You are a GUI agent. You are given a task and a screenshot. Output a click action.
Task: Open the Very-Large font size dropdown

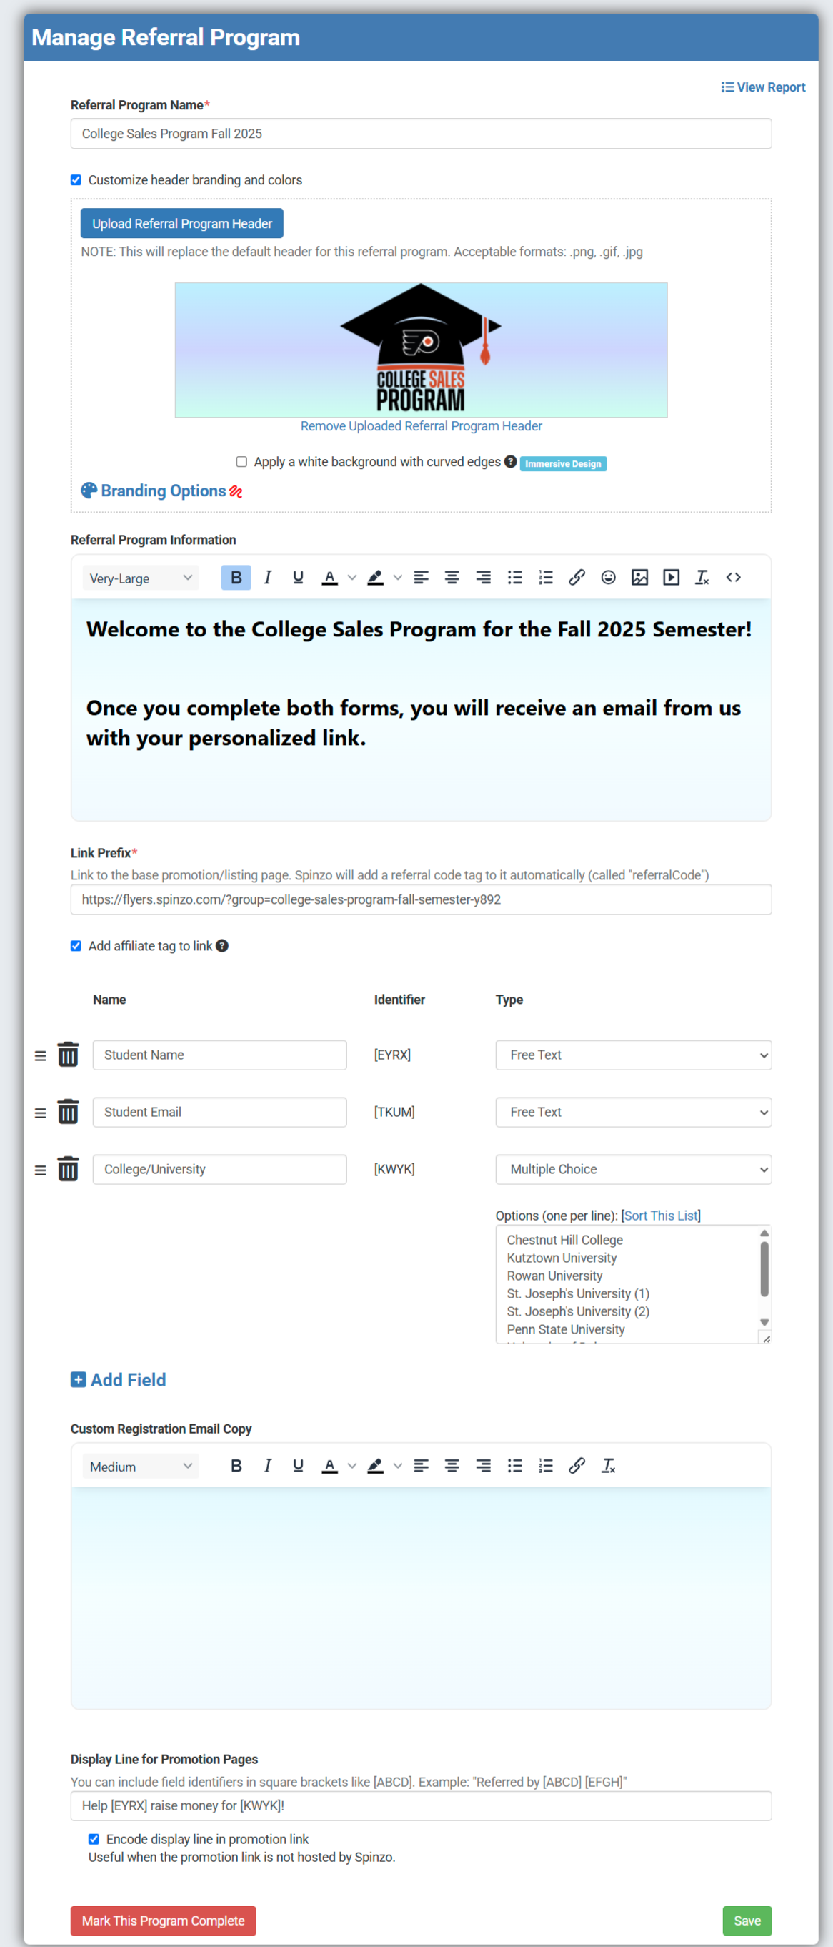point(141,578)
